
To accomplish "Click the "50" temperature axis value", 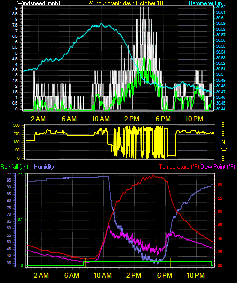I will tap(220, 212).
